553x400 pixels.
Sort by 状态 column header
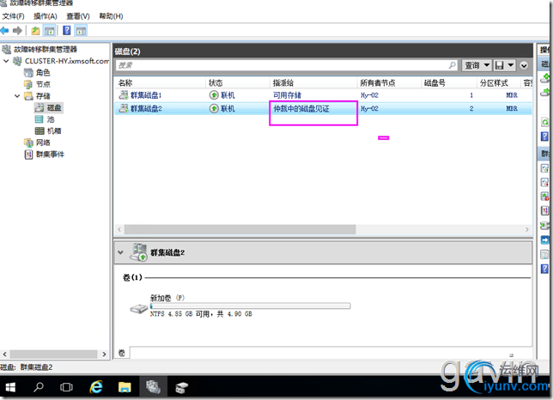216,83
